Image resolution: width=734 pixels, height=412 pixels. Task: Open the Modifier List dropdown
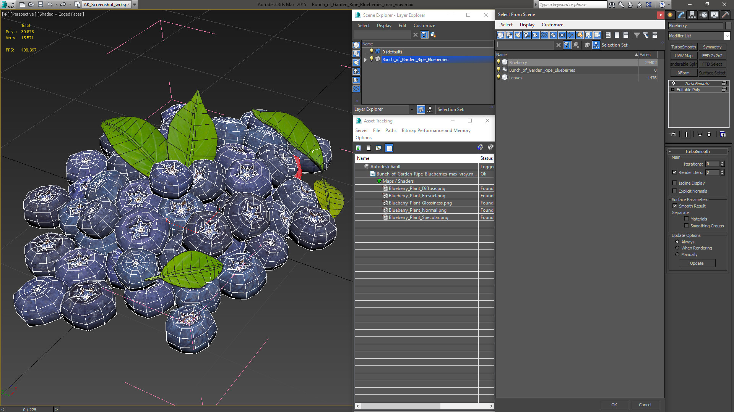[727, 36]
